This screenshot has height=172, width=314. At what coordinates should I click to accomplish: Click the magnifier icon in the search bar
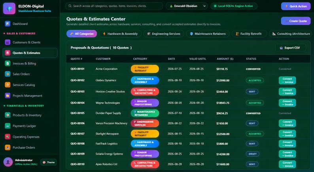(x=70, y=6)
